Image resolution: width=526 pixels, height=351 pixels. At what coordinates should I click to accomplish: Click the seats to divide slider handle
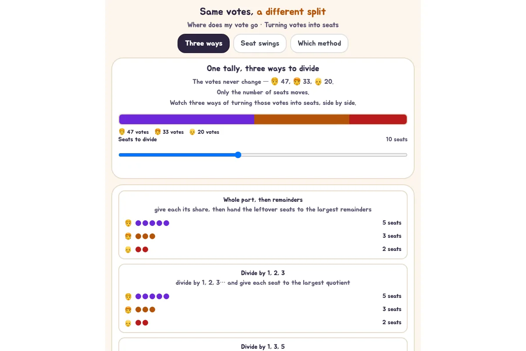[238, 155]
